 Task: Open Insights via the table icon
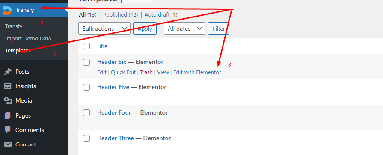click(8, 86)
